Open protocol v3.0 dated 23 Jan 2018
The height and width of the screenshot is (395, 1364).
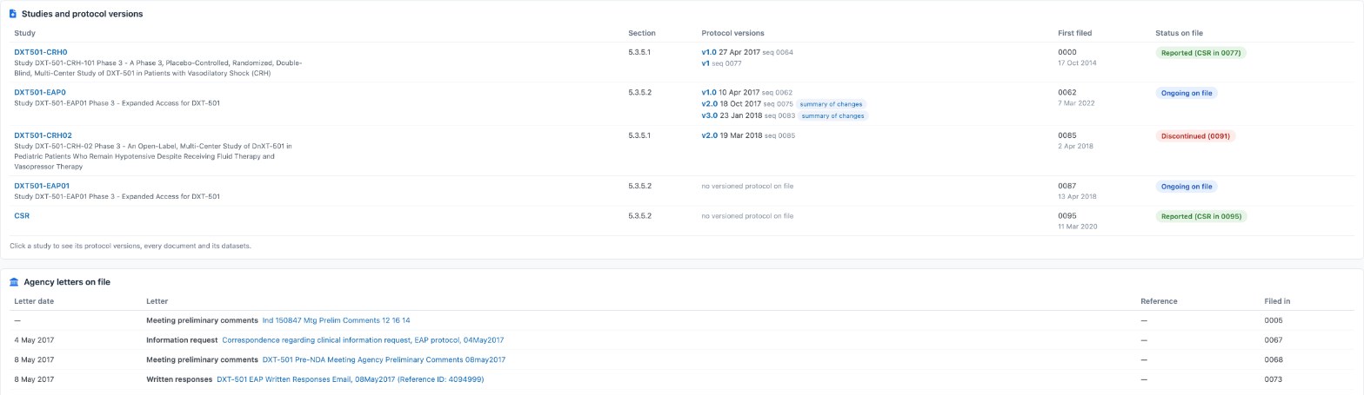(x=710, y=115)
